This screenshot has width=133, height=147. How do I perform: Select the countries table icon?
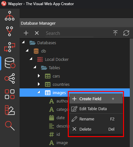[48, 85]
